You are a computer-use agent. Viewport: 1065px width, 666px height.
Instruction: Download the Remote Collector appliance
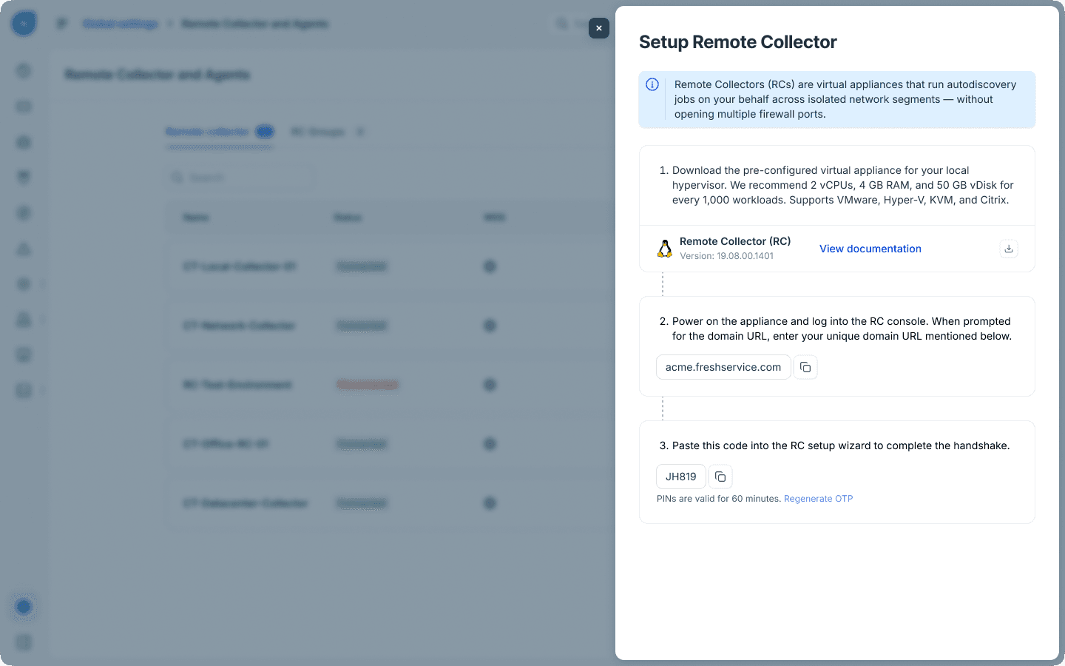pos(1009,249)
